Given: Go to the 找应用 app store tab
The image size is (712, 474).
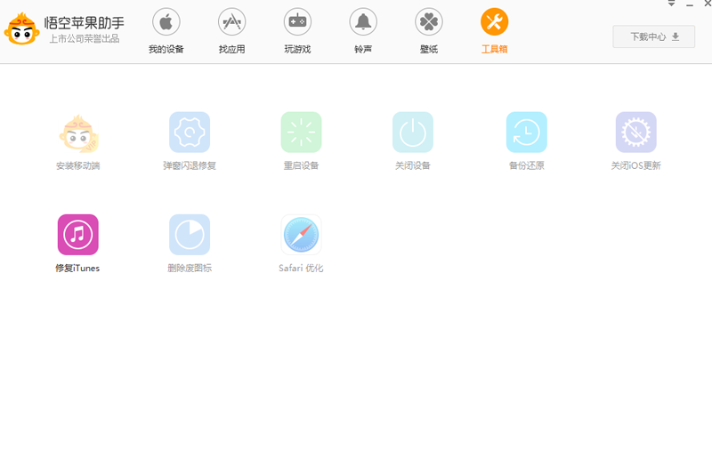Looking at the screenshot, I should [x=231, y=31].
